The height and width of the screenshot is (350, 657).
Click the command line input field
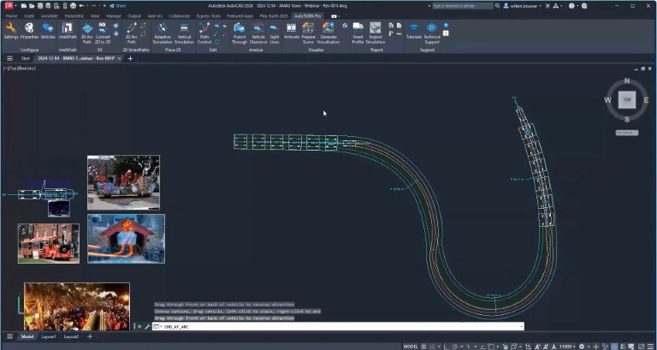[x=342, y=326]
